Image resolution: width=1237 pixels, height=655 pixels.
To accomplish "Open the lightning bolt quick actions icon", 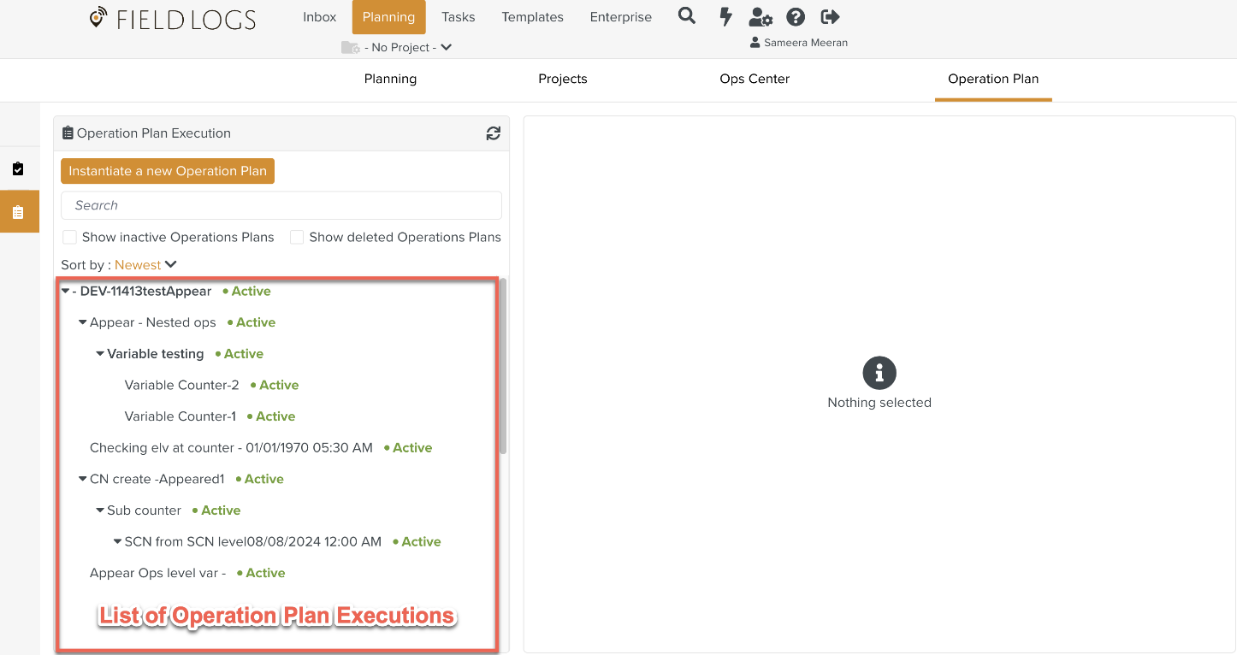I will click(x=725, y=16).
